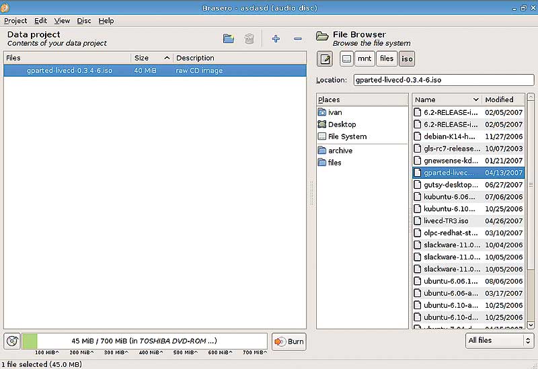Select file dated 02/05/2007 first row
This screenshot has height=369, width=538.
468,112
